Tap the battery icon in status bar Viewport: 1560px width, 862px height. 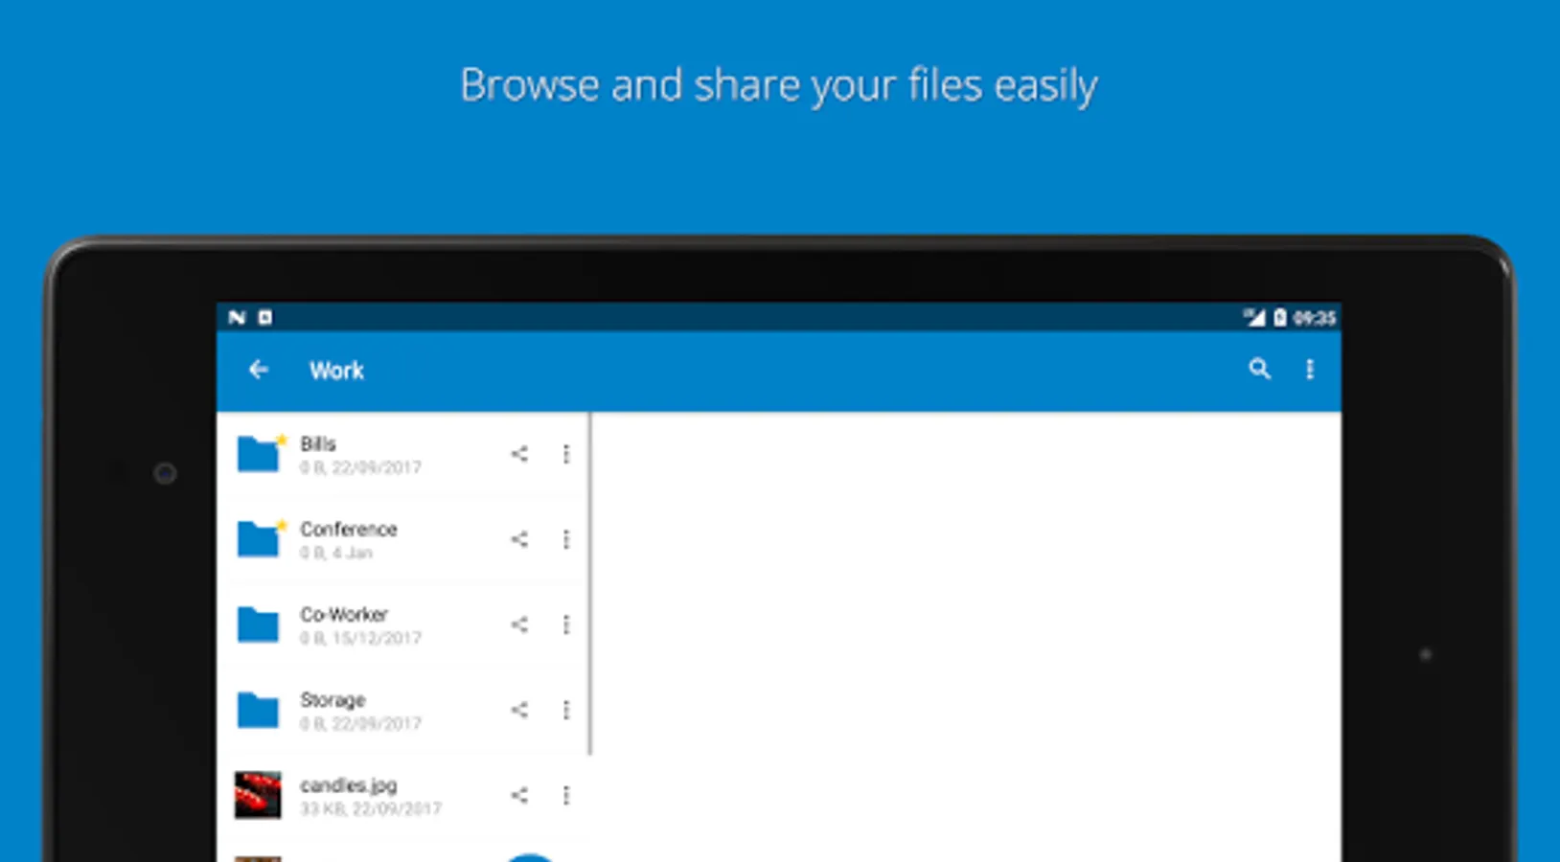point(1279,317)
